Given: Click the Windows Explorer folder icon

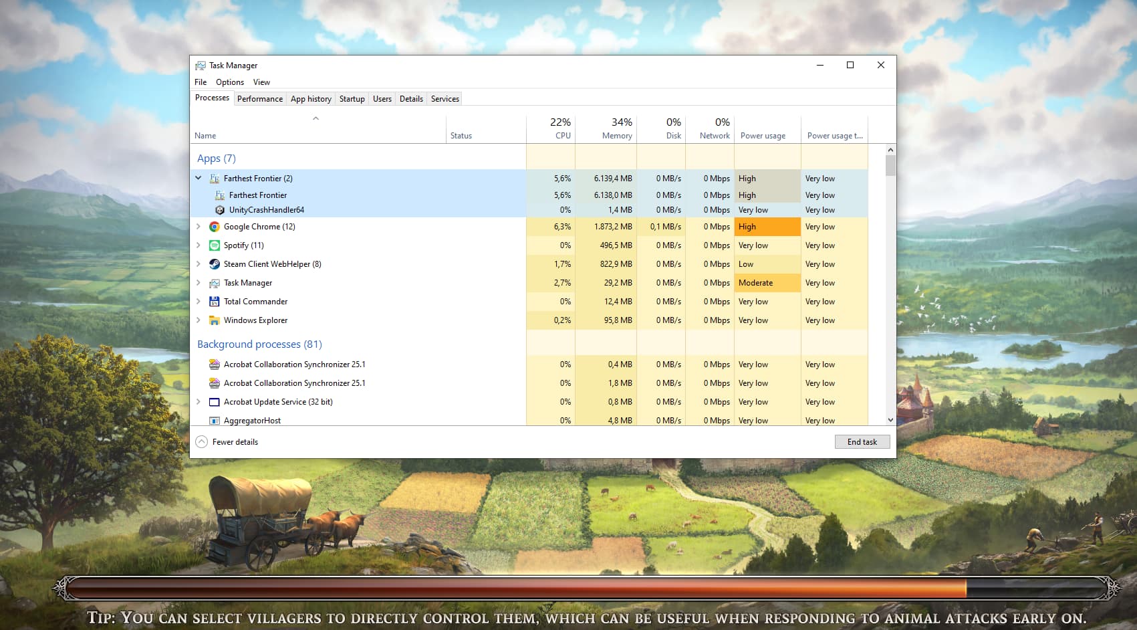Looking at the screenshot, I should (214, 320).
